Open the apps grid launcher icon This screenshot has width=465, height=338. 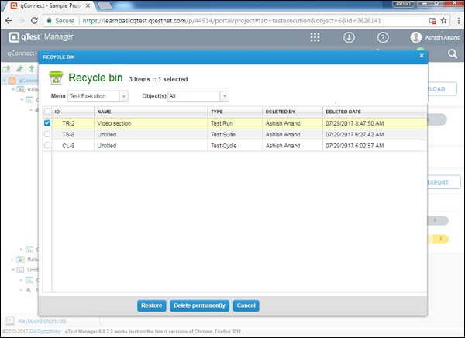[315, 37]
